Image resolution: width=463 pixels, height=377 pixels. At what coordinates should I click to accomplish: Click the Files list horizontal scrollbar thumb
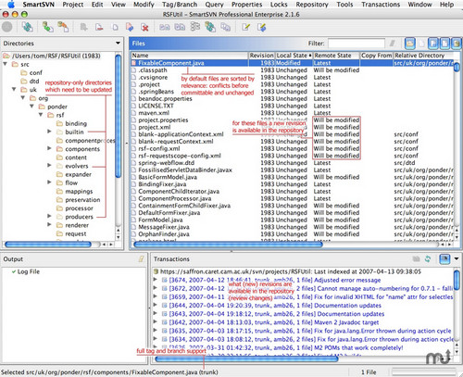pos(228,245)
